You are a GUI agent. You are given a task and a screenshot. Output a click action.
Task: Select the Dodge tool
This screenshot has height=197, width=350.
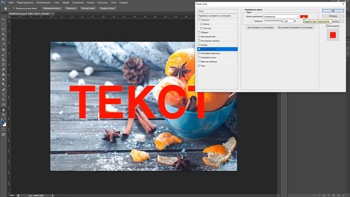(x=3, y=84)
